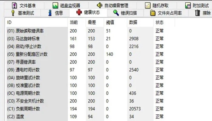This screenshot has height=121, width=212.
Task: Select the row (07) 寻道错误率
Action: pos(91,62)
